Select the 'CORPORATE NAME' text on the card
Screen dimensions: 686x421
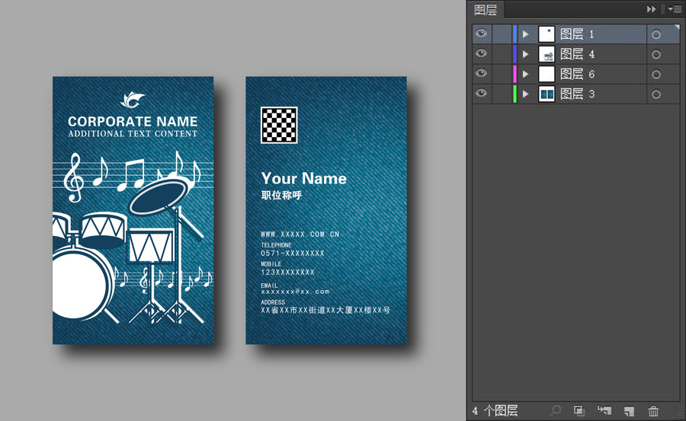pyautogui.click(x=133, y=121)
